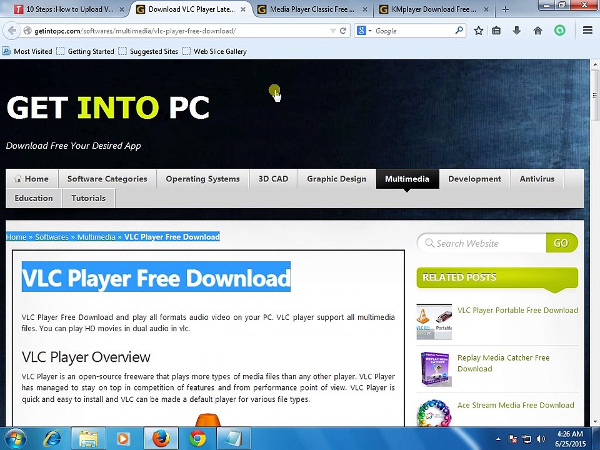This screenshot has width=600, height=450.
Task: Click the scrollbar down arrow
Action: click(x=594, y=422)
